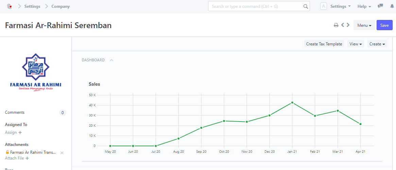
Task: Click the print icon
Action: [x=336, y=25]
